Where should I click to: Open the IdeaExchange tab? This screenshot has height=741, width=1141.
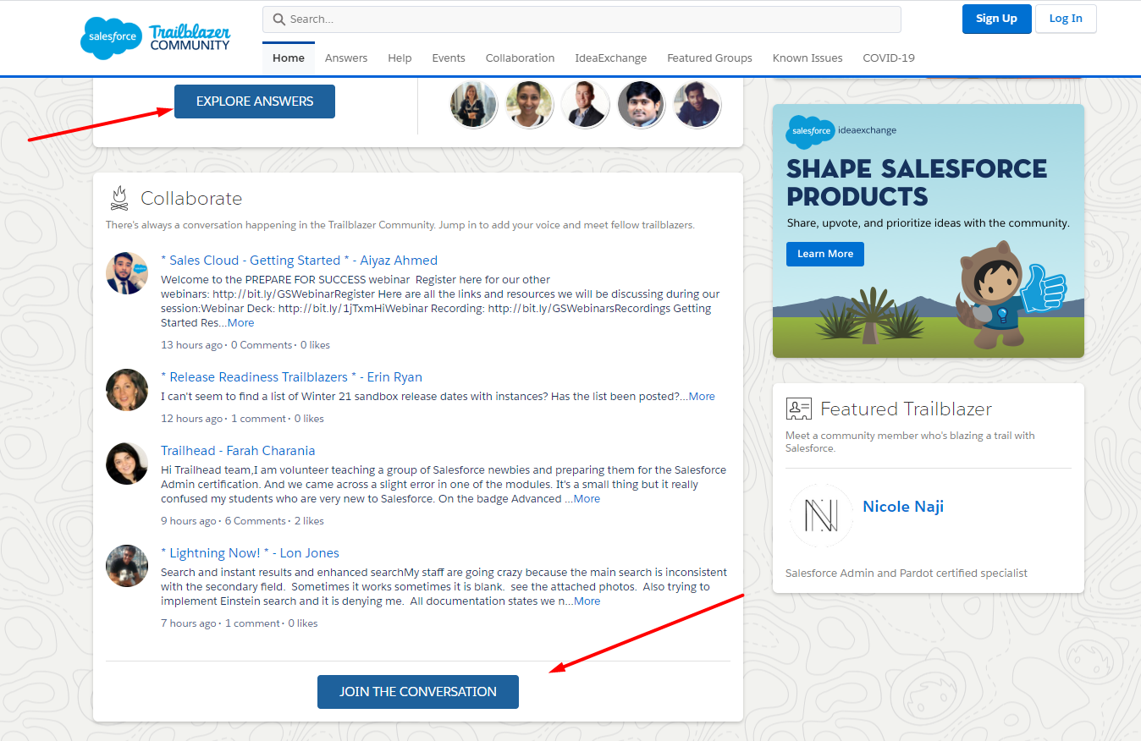click(611, 58)
